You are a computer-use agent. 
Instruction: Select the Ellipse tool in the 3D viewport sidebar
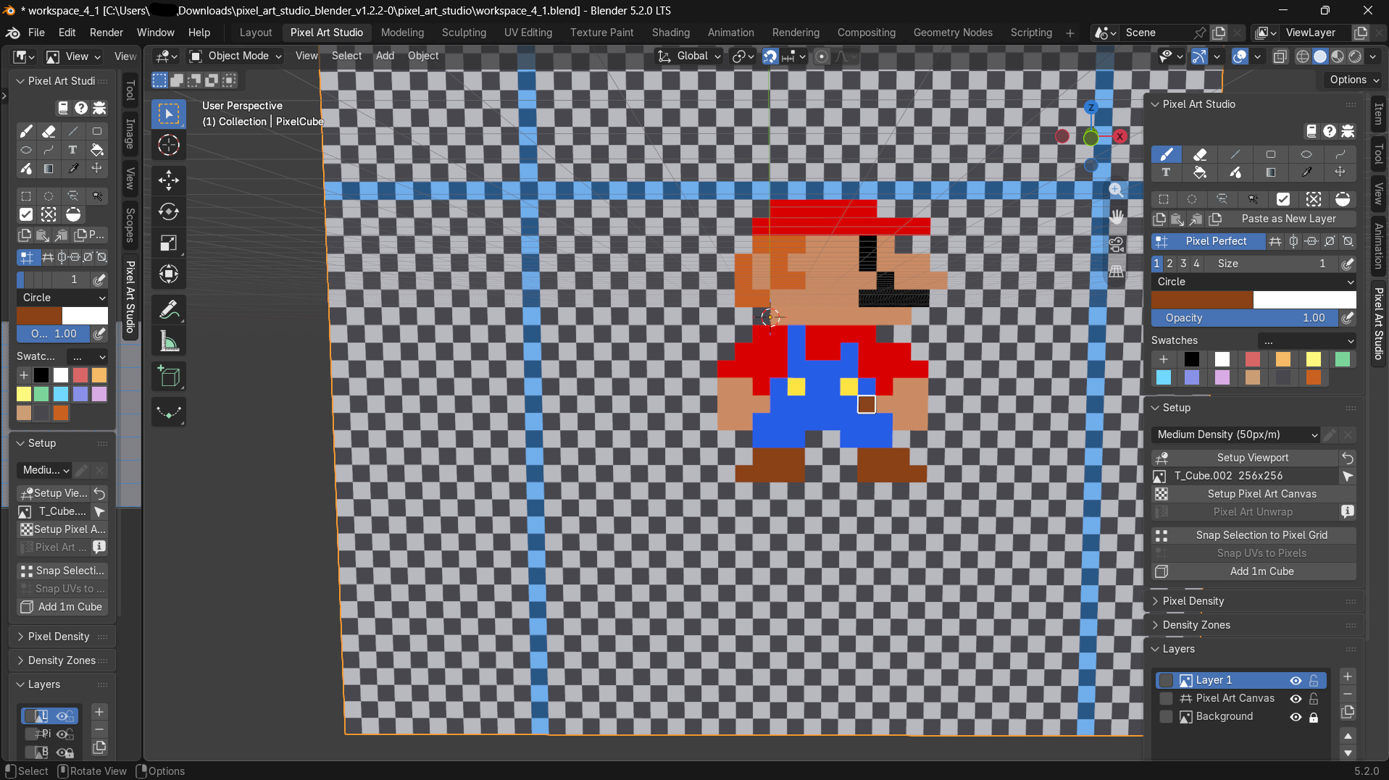pos(1306,154)
